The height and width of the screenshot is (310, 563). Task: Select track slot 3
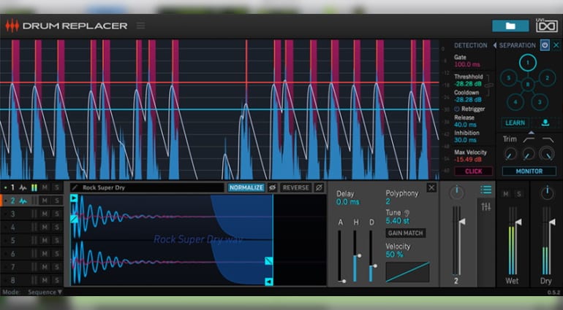[x=13, y=214]
